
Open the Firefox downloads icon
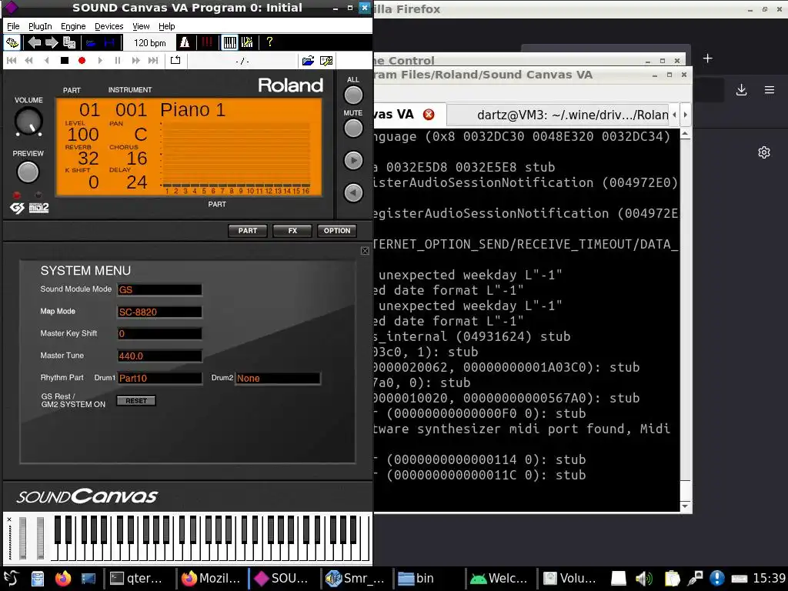coord(741,90)
